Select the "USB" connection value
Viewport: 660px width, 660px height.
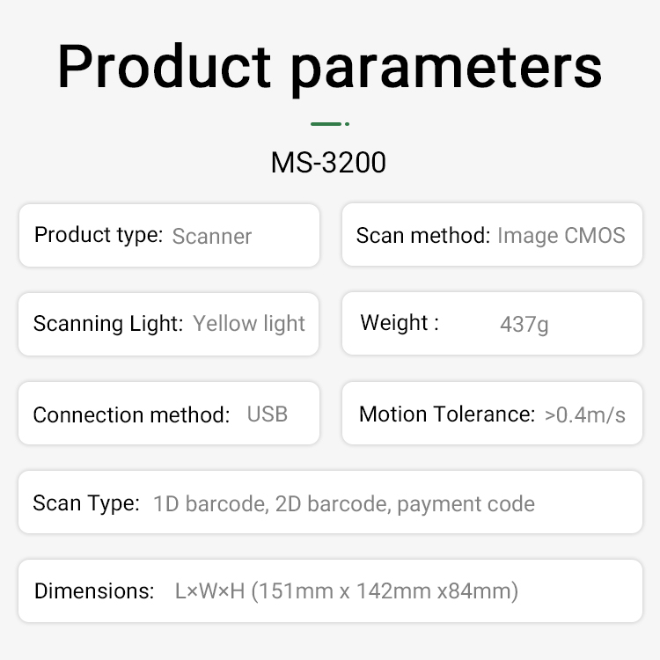click(x=268, y=414)
